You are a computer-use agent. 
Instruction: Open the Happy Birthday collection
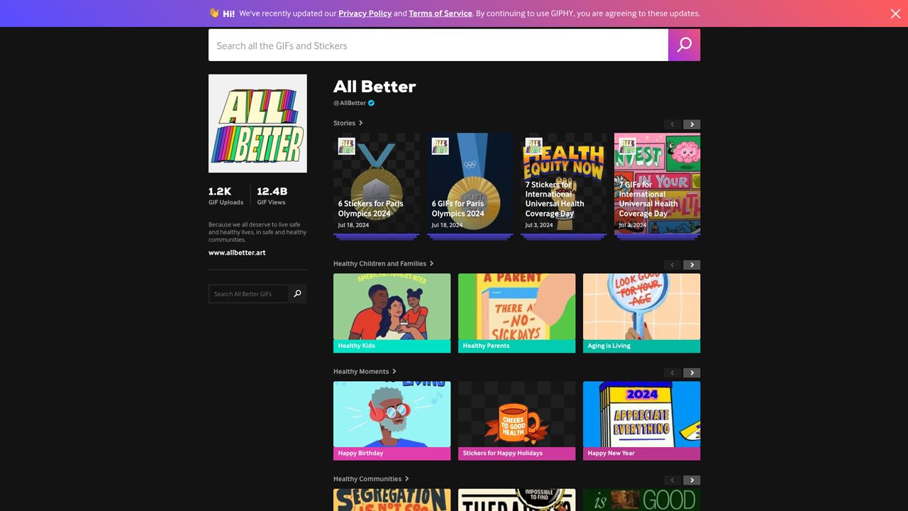coord(392,421)
